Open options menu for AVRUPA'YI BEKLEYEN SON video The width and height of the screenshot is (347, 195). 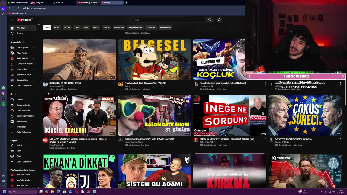point(340,139)
